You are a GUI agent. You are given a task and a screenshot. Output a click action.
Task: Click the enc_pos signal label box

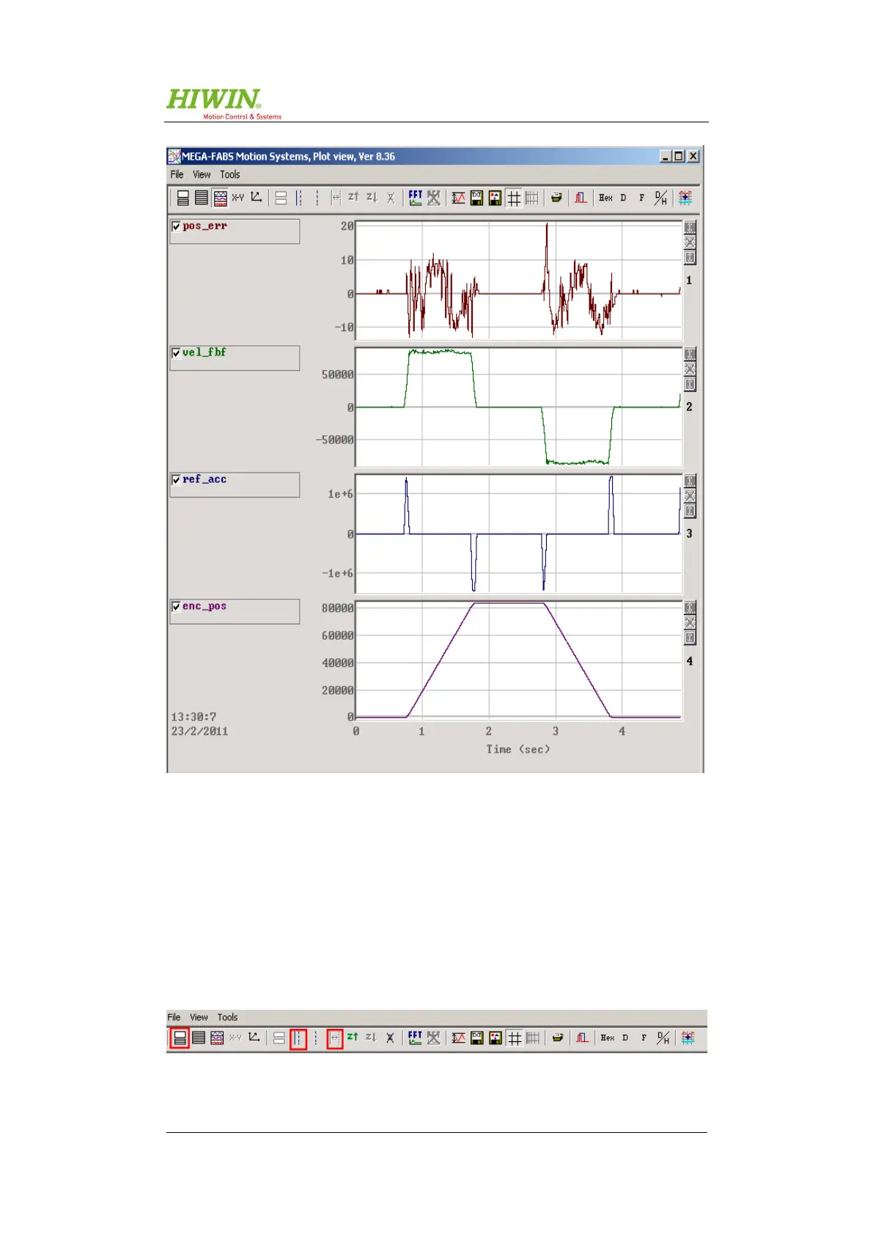[235, 612]
